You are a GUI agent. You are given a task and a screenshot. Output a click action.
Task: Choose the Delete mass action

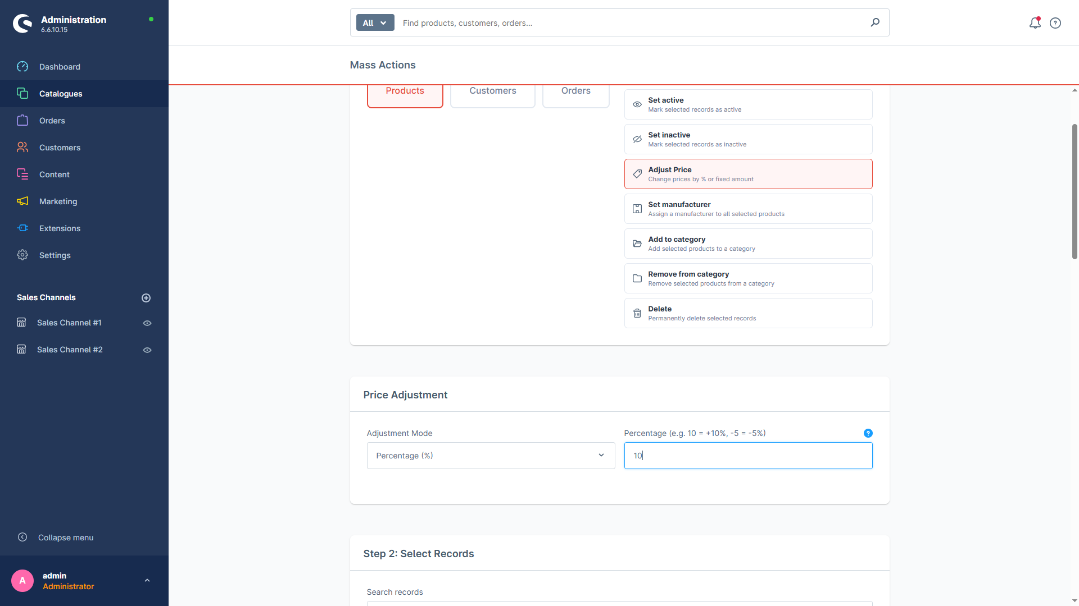point(748,313)
